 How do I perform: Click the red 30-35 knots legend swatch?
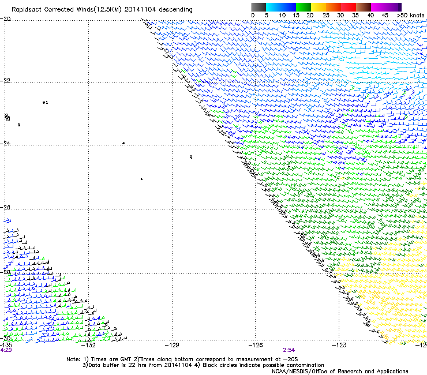pyautogui.click(x=349, y=7)
